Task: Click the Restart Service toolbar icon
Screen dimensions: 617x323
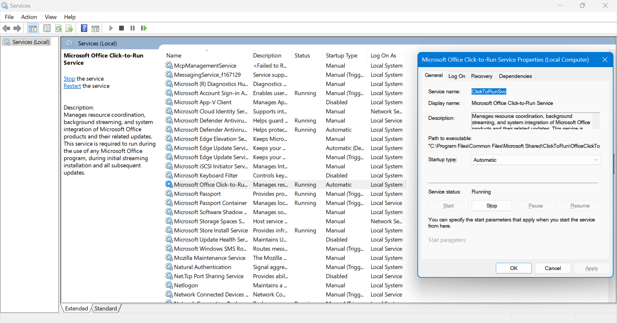Action: [x=144, y=28]
